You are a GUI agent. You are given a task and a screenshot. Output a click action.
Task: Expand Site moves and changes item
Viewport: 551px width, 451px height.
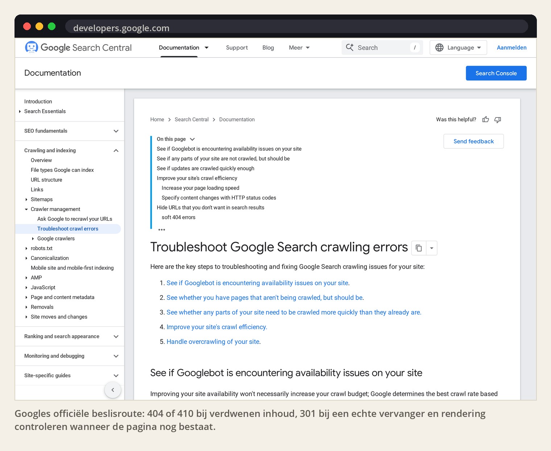click(x=26, y=317)
